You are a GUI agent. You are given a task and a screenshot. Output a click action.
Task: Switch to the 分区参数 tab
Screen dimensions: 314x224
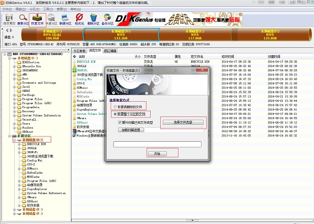[80, 51]
